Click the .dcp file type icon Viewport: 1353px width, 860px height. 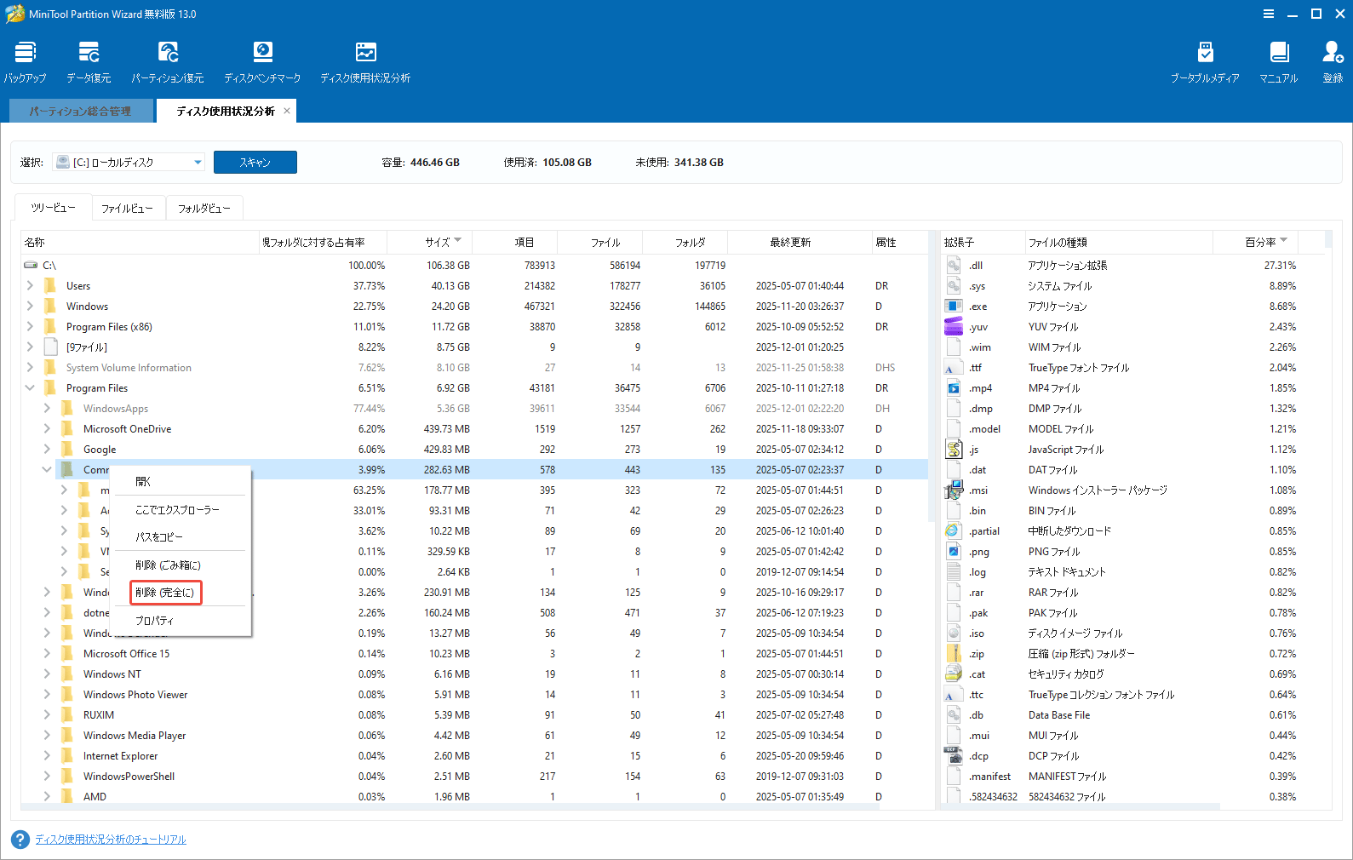coord(954,755)
